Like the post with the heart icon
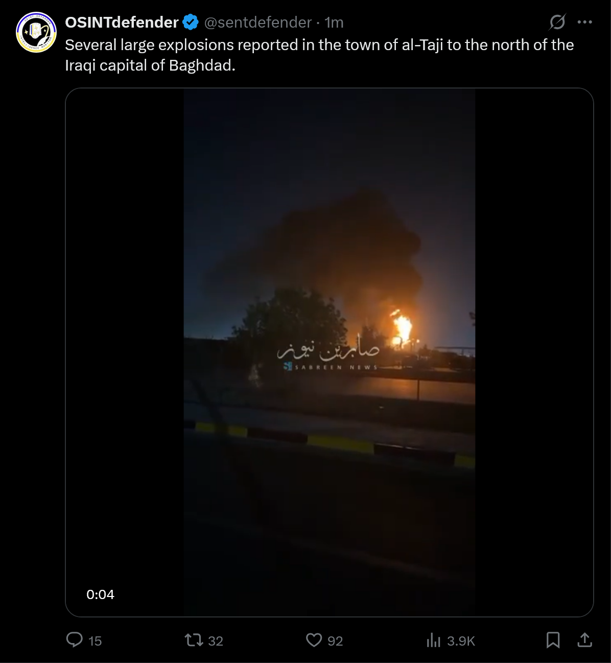Screen dimensions: 611x663 coord(314,640)
